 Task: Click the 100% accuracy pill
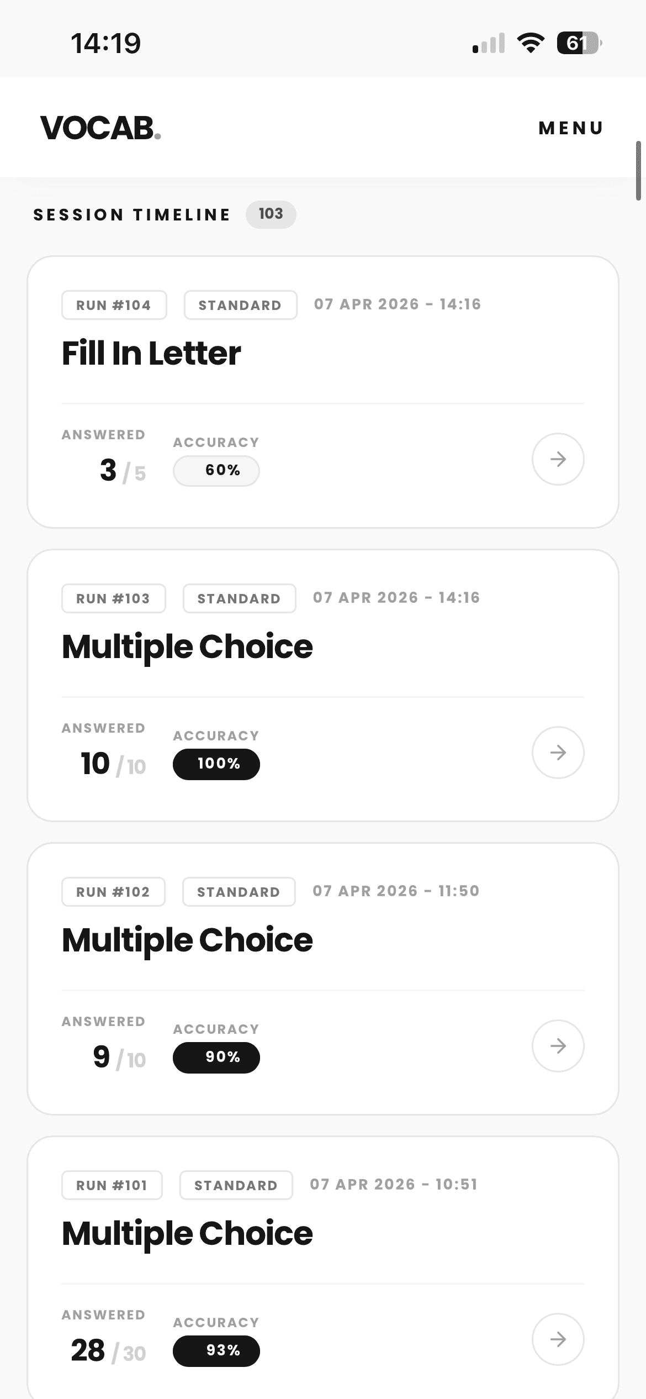tap(216, 764)
